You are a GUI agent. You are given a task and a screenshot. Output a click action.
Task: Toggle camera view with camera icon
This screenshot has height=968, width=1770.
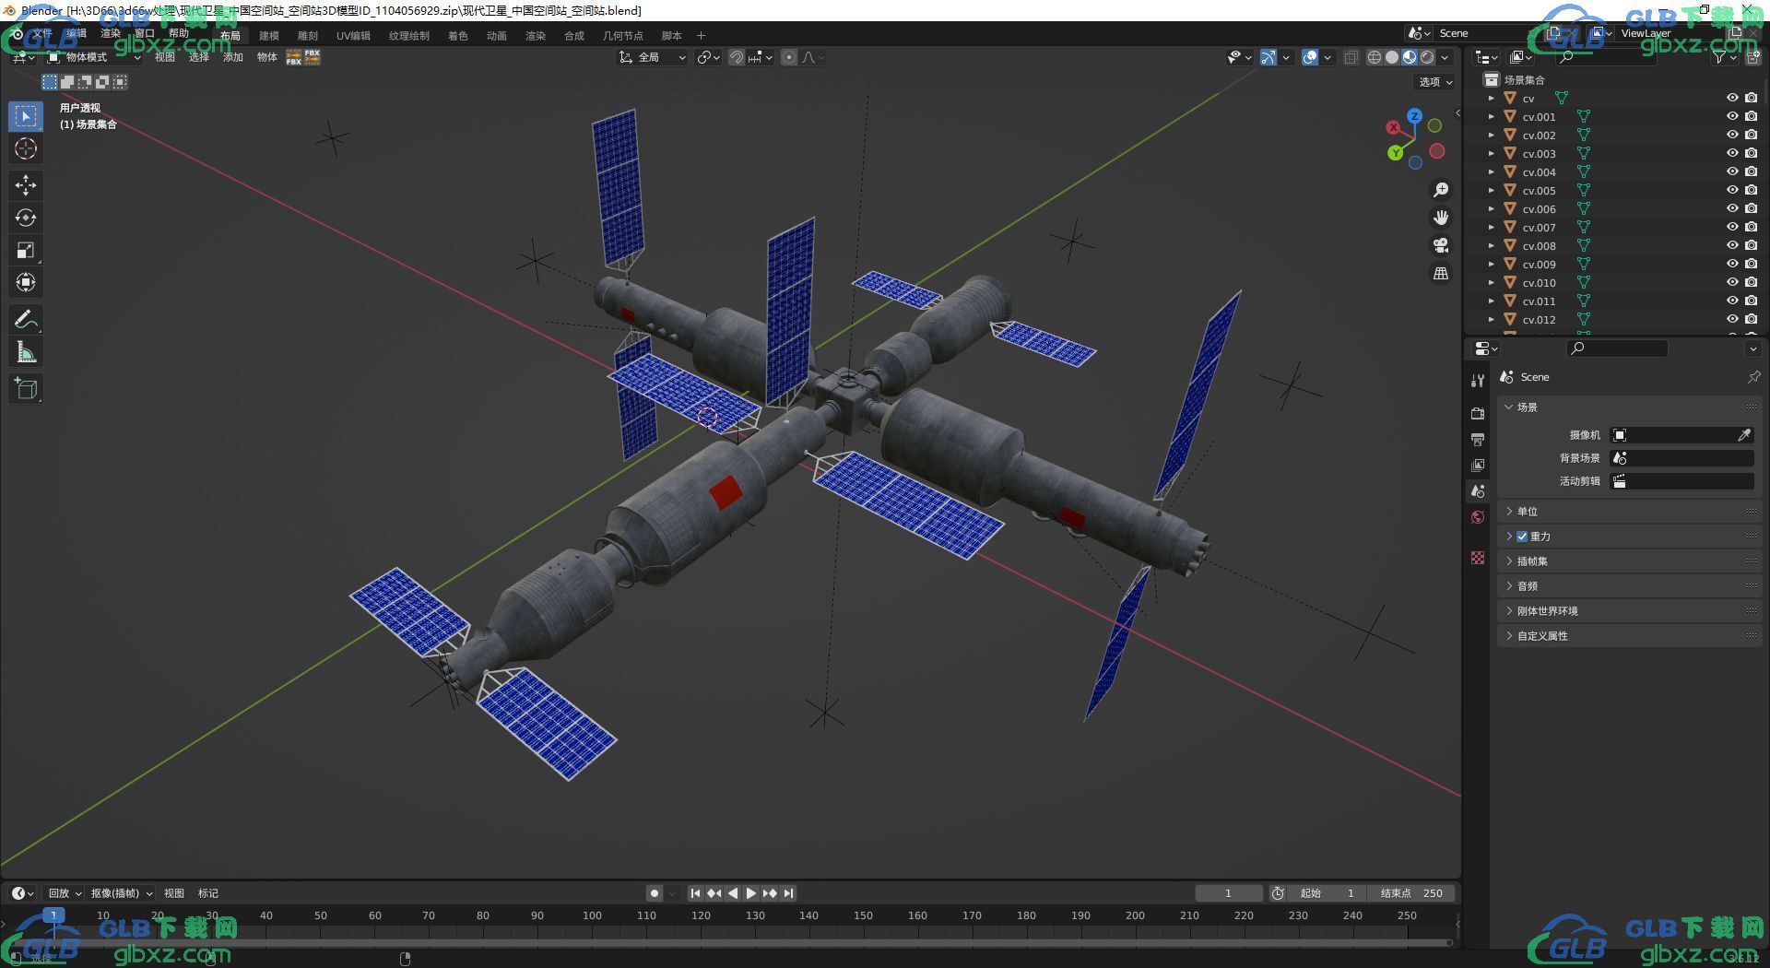(1441, 245)
